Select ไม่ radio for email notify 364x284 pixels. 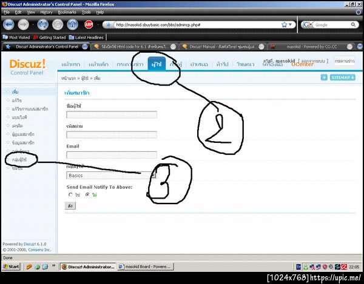[x=87, y=195]
